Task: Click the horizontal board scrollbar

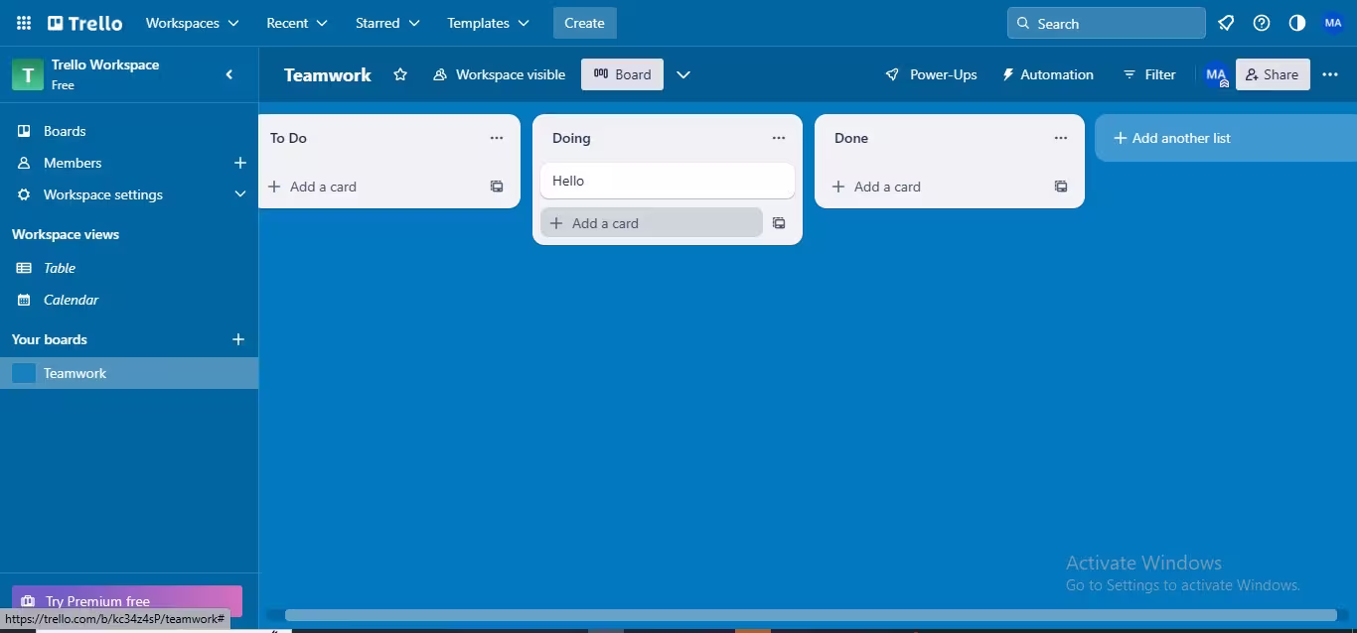Action: (x=811, y=615)
